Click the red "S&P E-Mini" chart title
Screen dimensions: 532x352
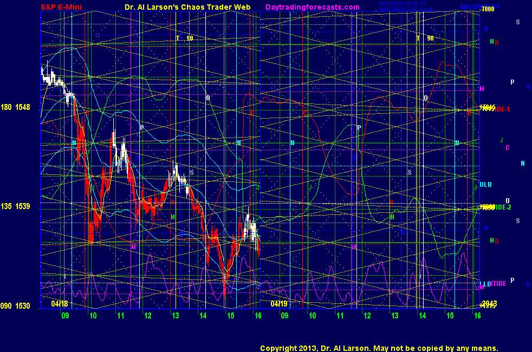[x=61, y=7]
